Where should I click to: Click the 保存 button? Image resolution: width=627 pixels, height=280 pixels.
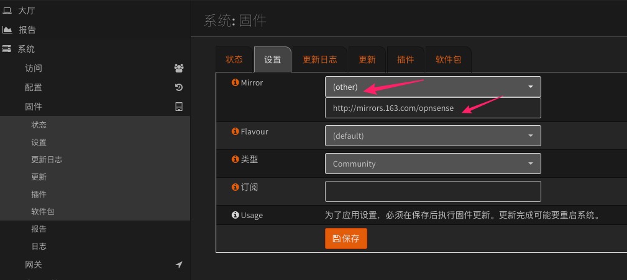coord(346,238)
